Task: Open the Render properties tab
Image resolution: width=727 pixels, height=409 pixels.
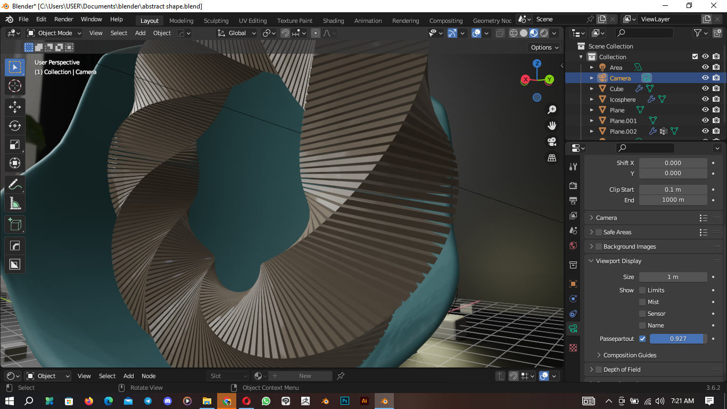Action: point(573,186)
